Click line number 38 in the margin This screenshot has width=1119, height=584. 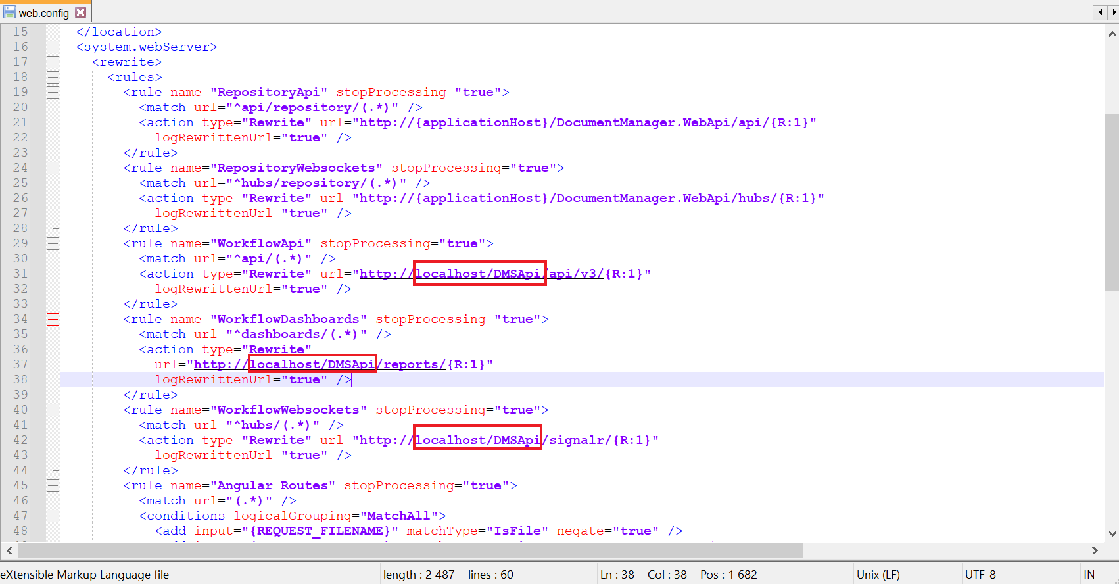tap(20, 379)
